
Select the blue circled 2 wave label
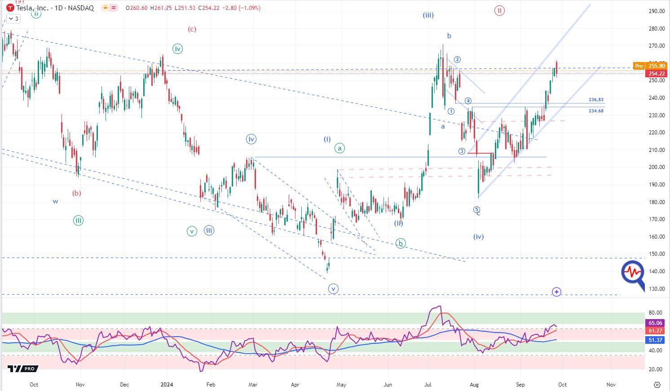457,59
